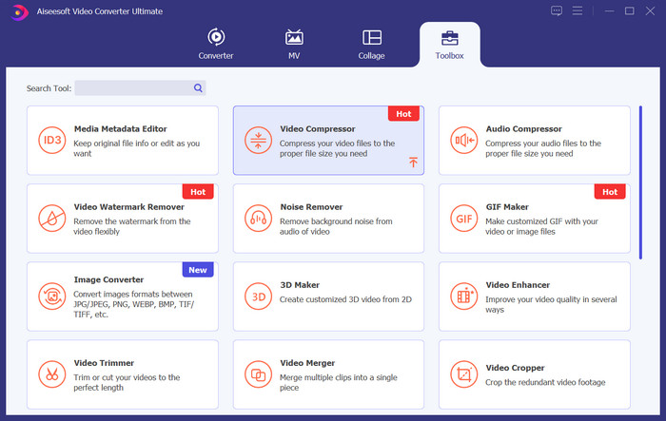
Task: Click the Noise Remover headphone icon
Action: [x=258, y=219]
